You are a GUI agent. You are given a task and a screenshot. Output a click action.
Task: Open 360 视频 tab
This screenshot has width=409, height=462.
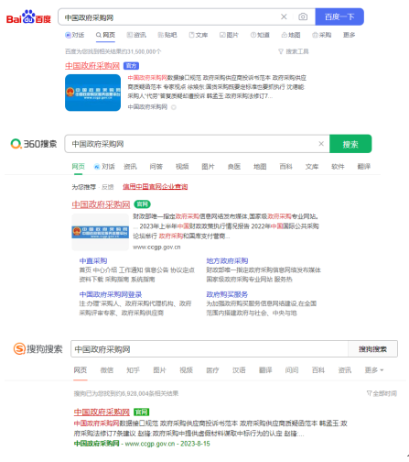[182, 167]
